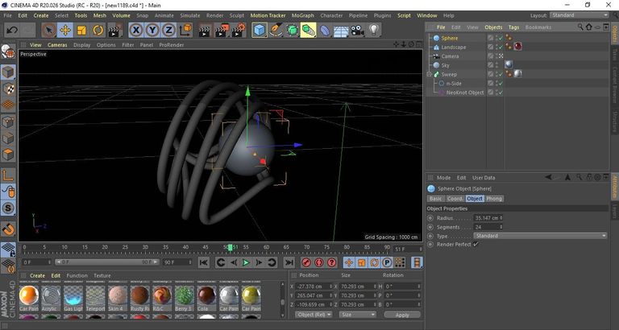The height and width of the screenshot is (330, 619).
Task: Click the Undo arrow icon
Action: pos(12,31)
